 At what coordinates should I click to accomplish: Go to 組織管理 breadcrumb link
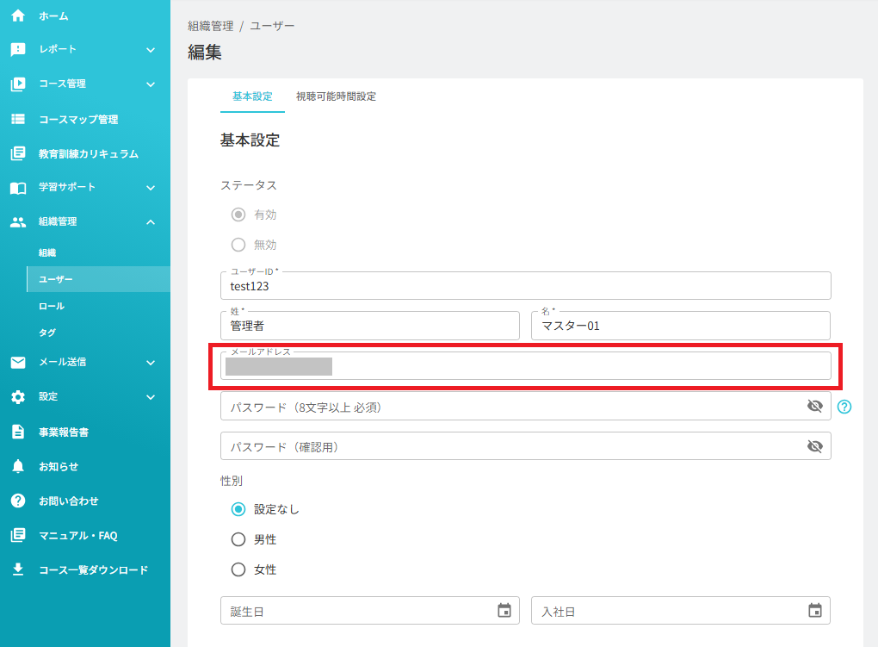(211, 26)
